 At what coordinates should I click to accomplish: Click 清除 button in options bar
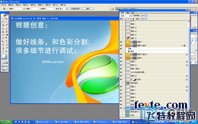(x=88, y=9)
